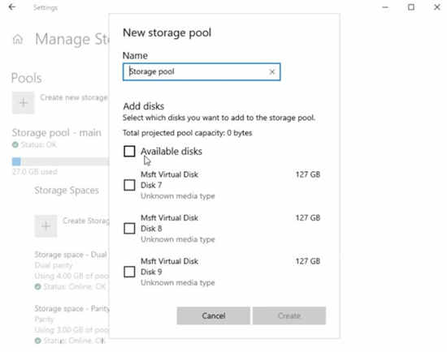Click the Available disks label

tap(171, 152)
